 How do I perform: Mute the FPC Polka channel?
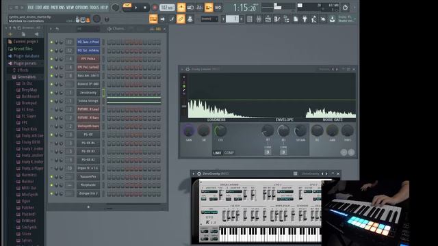coord(51,59)
